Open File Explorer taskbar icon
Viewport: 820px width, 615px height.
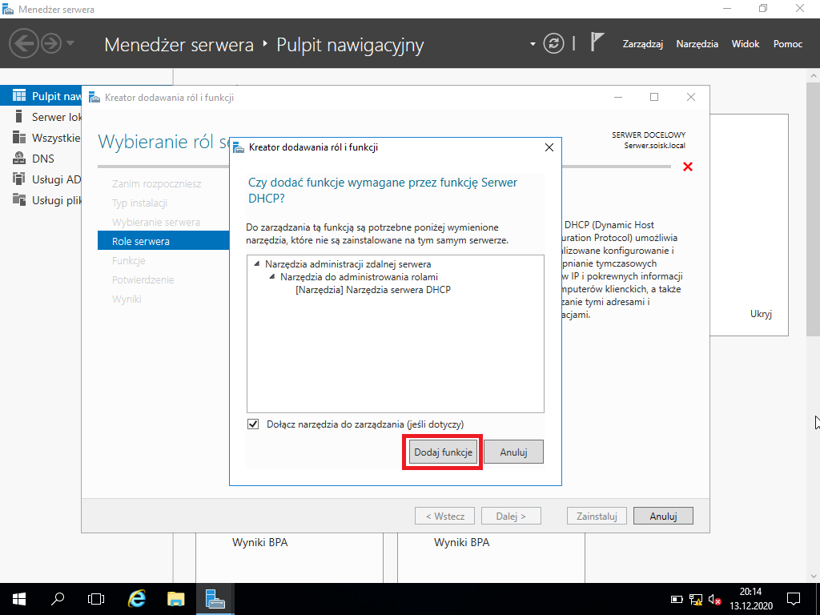click(x=175, y=599)
